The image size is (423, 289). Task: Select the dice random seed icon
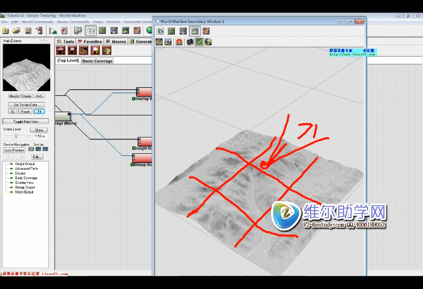click(x=78, y=31)
